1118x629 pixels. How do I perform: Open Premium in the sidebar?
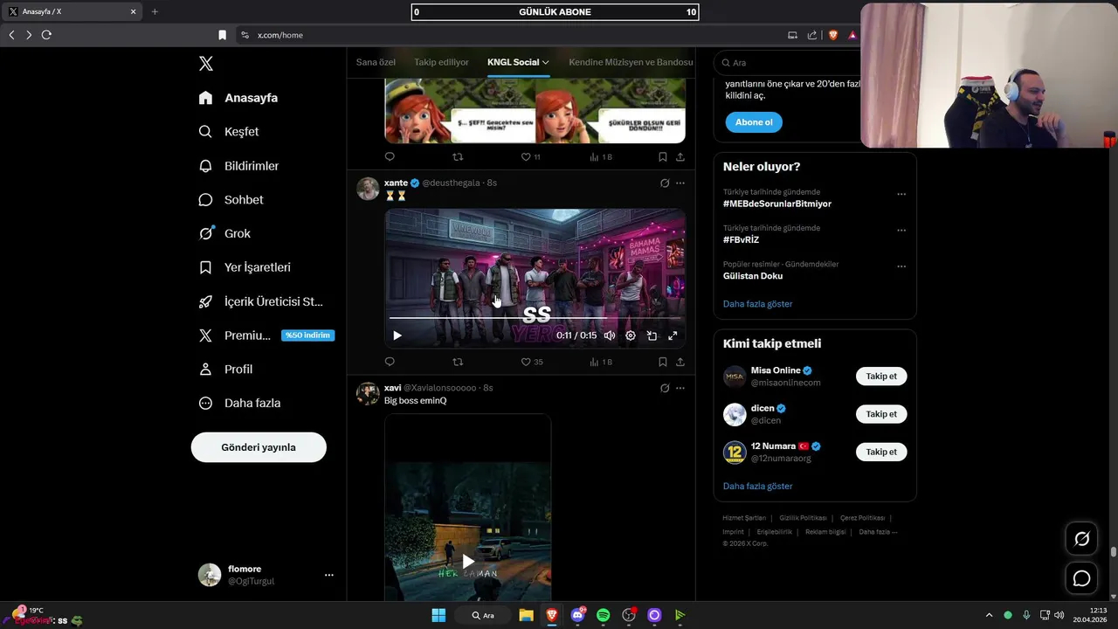pos(266,335)
